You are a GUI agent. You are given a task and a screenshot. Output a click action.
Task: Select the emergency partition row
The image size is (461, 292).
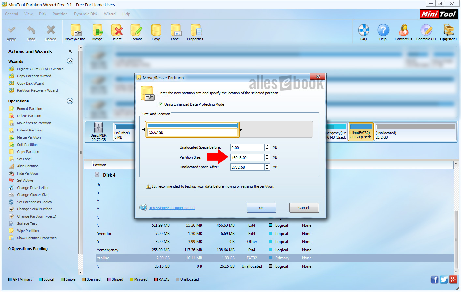tap(274, 250)
